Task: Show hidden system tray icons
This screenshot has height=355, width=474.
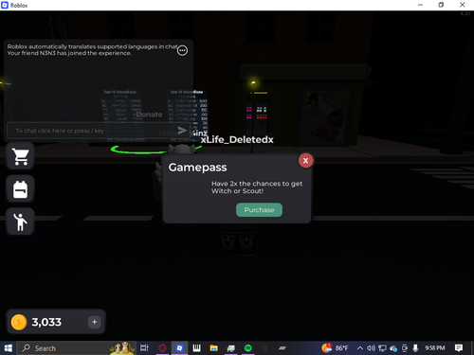Action: click(359, 348)
